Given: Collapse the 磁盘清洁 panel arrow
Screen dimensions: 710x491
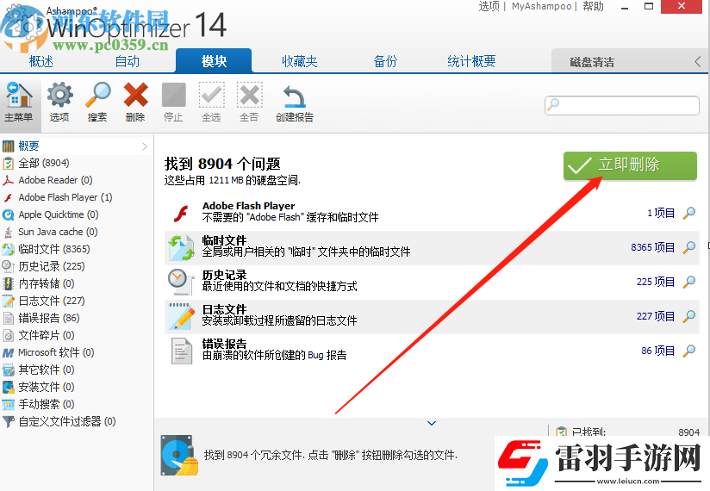Looking at the screenshot, I should pyautogui.click(x=698, y=62).
